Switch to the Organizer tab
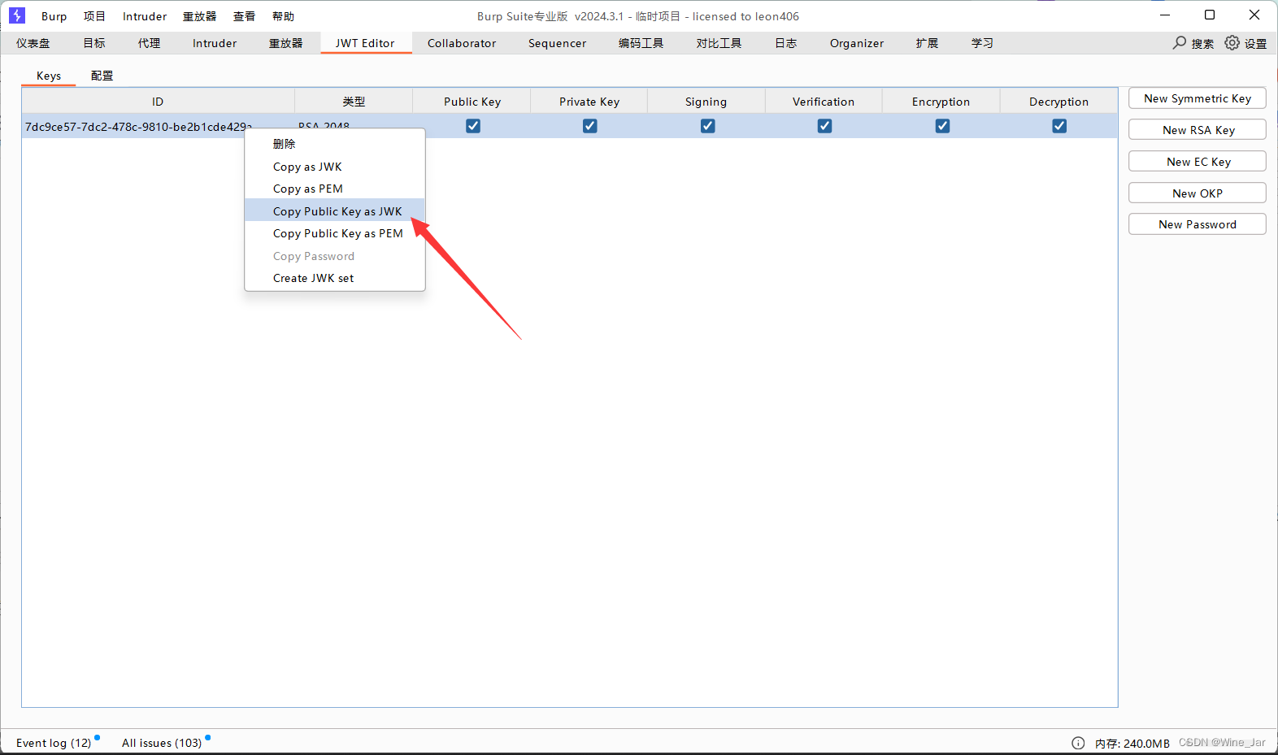 (857, 43)
